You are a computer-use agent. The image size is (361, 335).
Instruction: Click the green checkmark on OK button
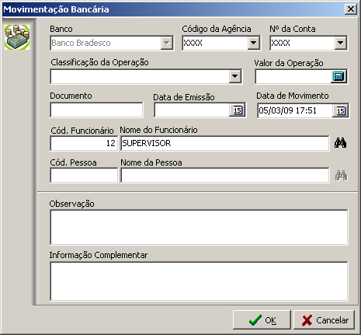tap(255, 320)
